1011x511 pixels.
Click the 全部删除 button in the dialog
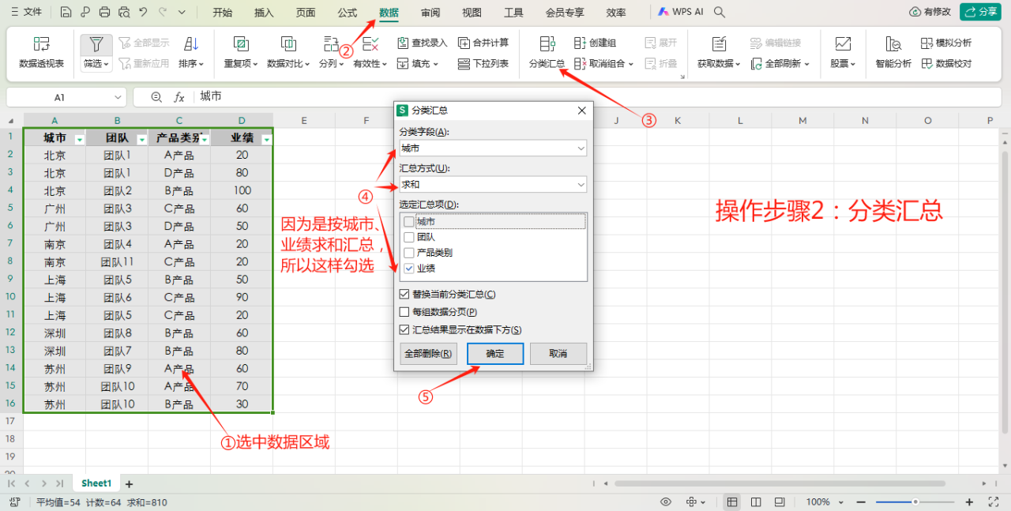pyautogui.click(x=428, y=354)
